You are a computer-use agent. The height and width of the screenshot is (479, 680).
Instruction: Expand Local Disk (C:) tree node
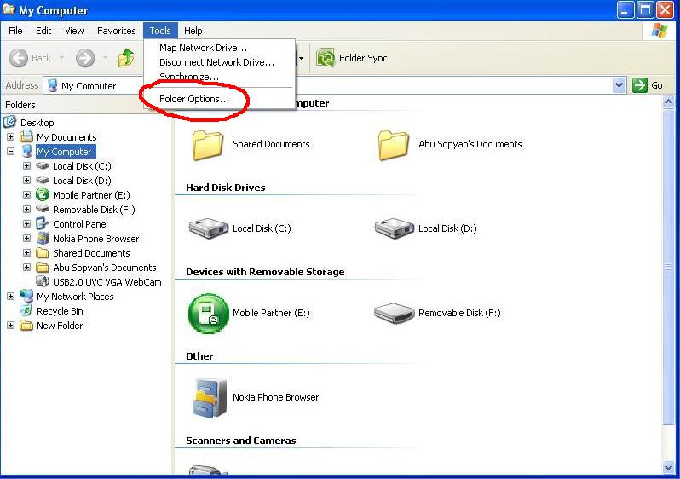pyautogui.click(x=27, y=165)
